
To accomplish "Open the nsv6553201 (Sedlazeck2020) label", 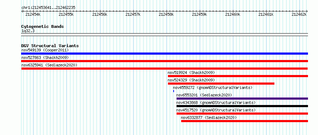I will point(204,95).
